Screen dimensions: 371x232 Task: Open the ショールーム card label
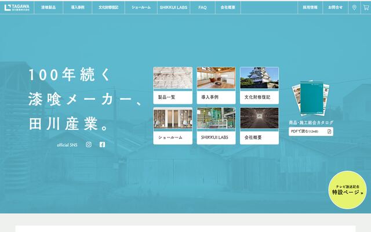pyautogui.click(x=173, y=137)
